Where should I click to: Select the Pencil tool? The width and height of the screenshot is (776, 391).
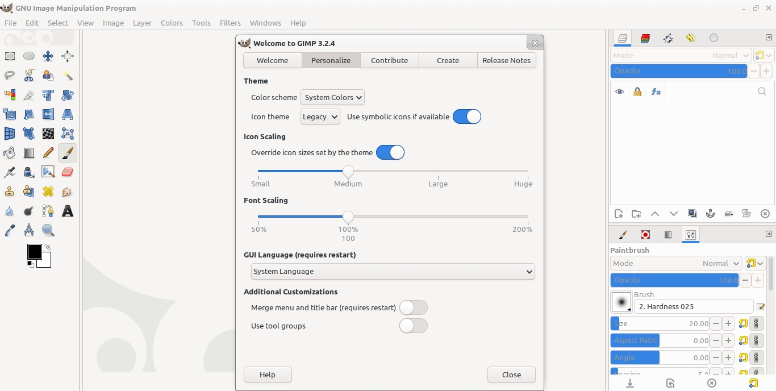click(x=48, y=153)
